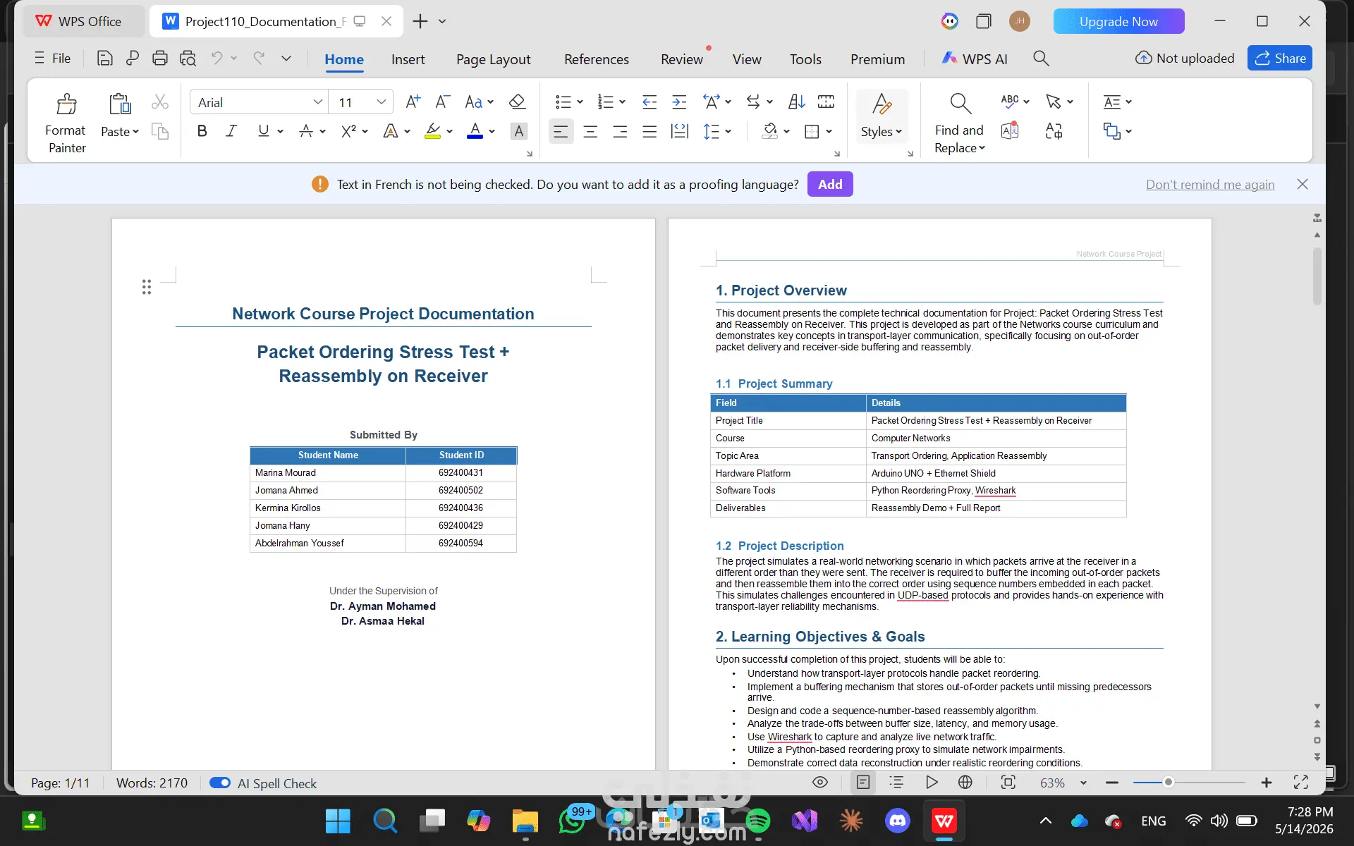Open the font size 11 dropdown
This screenshot has height=846, width=1354.
click(382, 102)
